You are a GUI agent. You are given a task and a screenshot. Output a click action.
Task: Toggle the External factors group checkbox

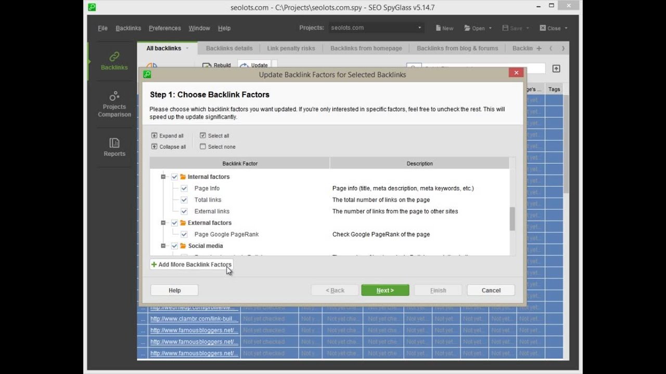pos(175,223)
